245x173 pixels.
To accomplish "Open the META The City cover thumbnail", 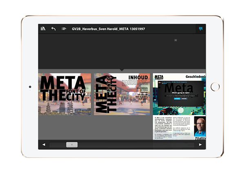I will [65, 94].
